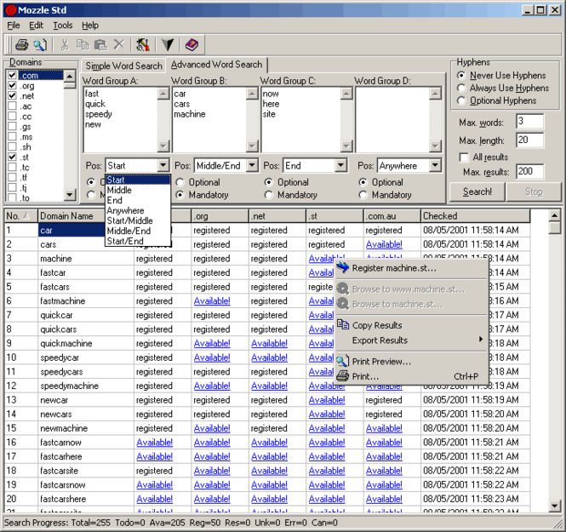The width and height of the screenshot is (566, 532).
Task: Open Word Group B position dropdown
Action: [251, 166]
